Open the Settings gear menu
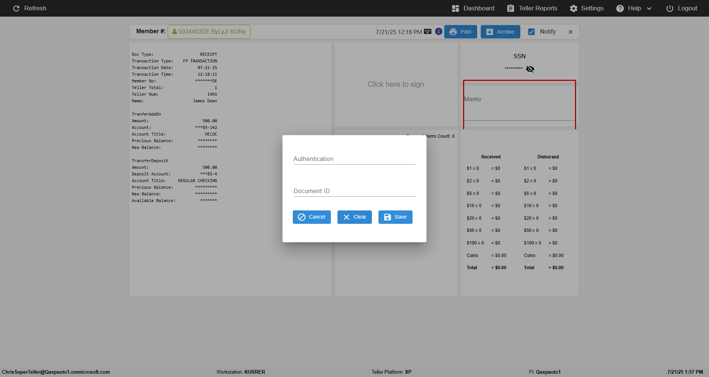The image size is (709, 377). coord(586,8)
